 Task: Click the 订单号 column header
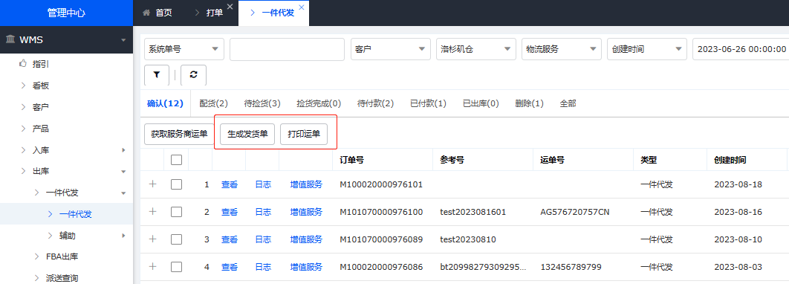click(x=351, y=160)
